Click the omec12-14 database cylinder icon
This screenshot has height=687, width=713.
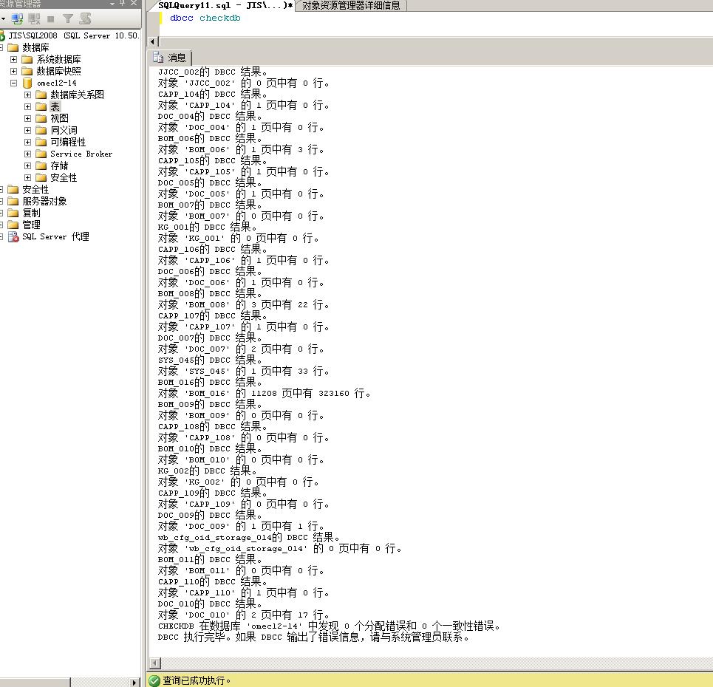27,83
